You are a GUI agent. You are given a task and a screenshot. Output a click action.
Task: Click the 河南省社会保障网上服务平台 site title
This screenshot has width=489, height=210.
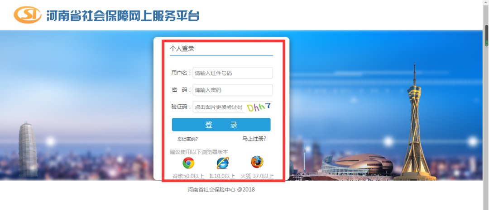123,15
